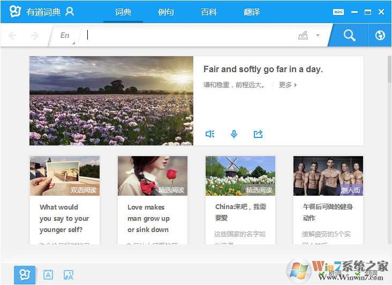Minimize the Youdao dictionary window
This screenshot has width=392, height=285.
(355, 12)
